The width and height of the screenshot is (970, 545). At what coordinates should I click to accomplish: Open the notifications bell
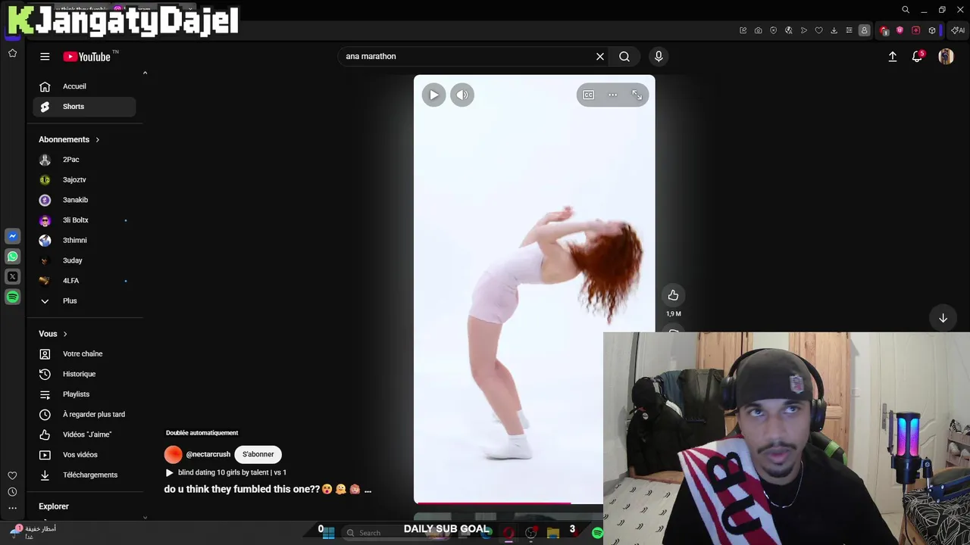(x=917, y=57)
